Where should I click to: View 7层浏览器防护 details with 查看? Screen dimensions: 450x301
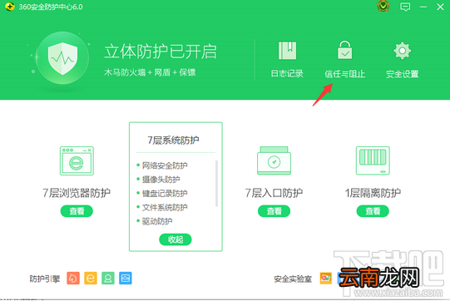(77, 211)
